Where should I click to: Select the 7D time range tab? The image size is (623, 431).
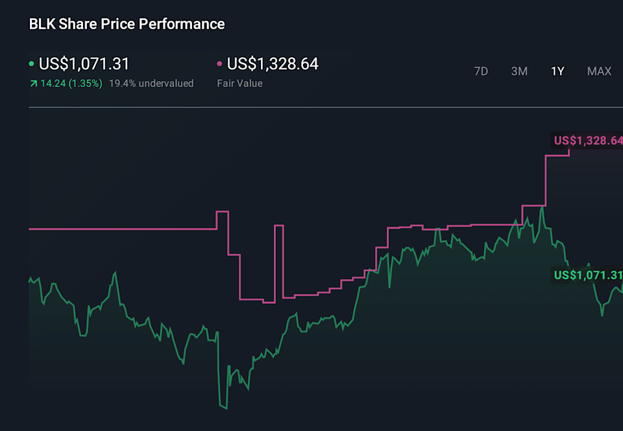[481, 71]
